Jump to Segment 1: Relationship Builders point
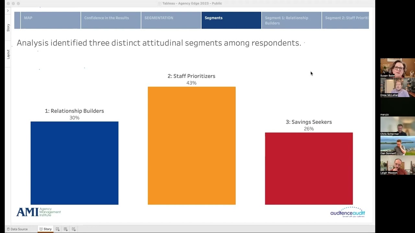Screen dimensions: 415x233 coord(291,20)
